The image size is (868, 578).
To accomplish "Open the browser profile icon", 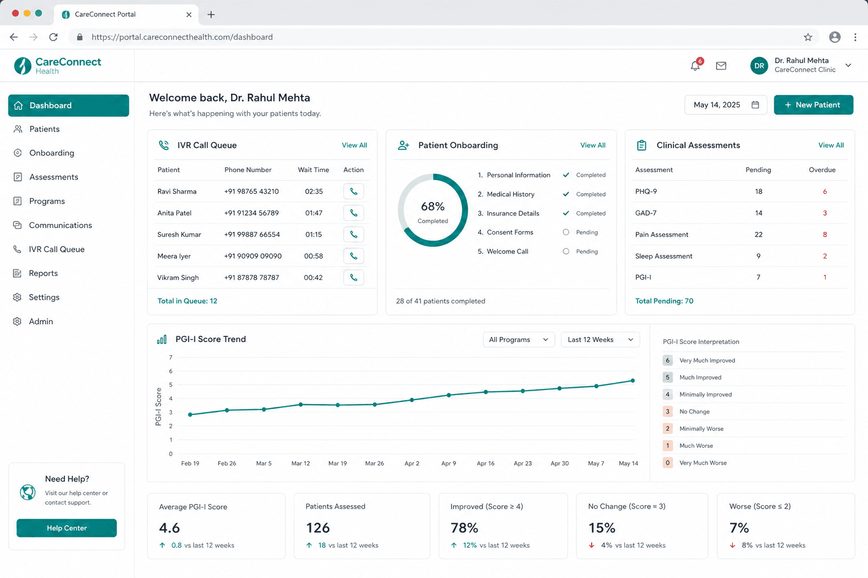I will [835, 37].
